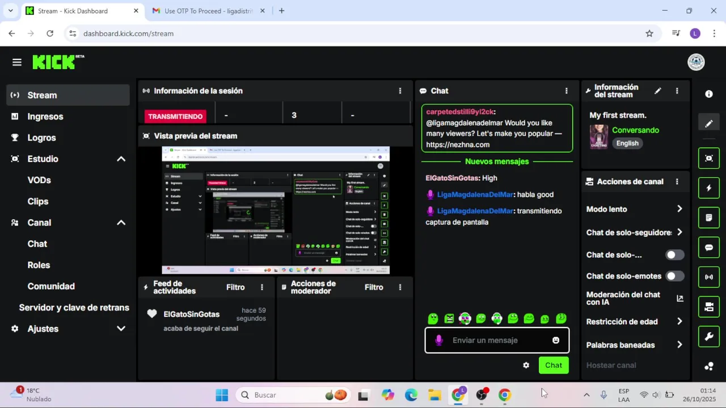Collapse the Estudio section
726x408 pixels.
click(x=121, y=159)
